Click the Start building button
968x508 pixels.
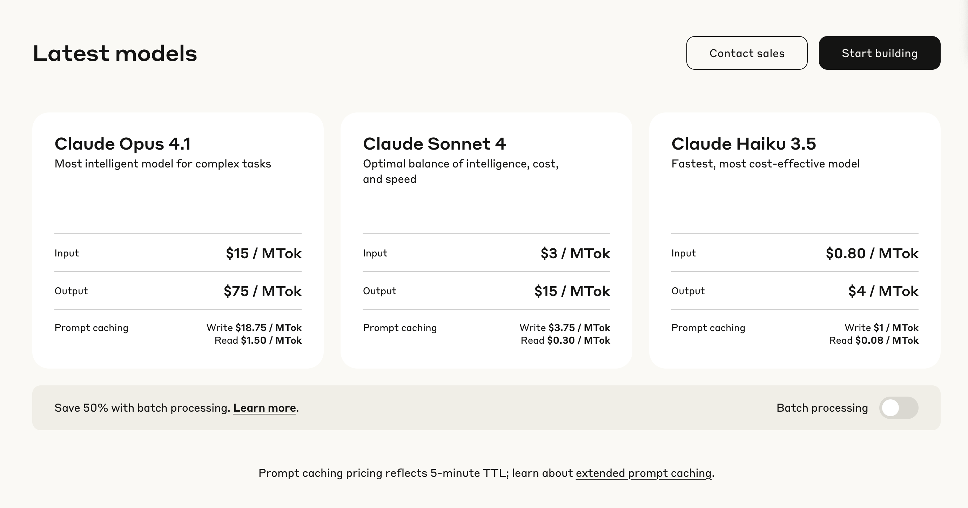pyautogui.click(x=879, y=53)
